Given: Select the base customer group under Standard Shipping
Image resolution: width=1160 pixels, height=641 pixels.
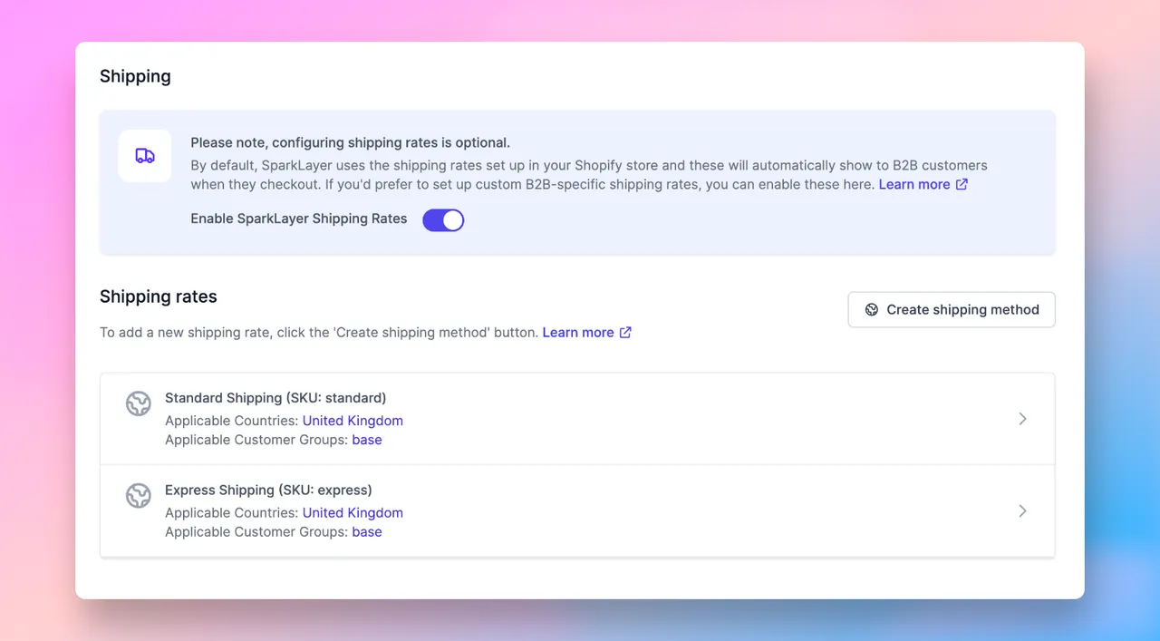Looking at the screenshot, I should [x=367, y=440].
